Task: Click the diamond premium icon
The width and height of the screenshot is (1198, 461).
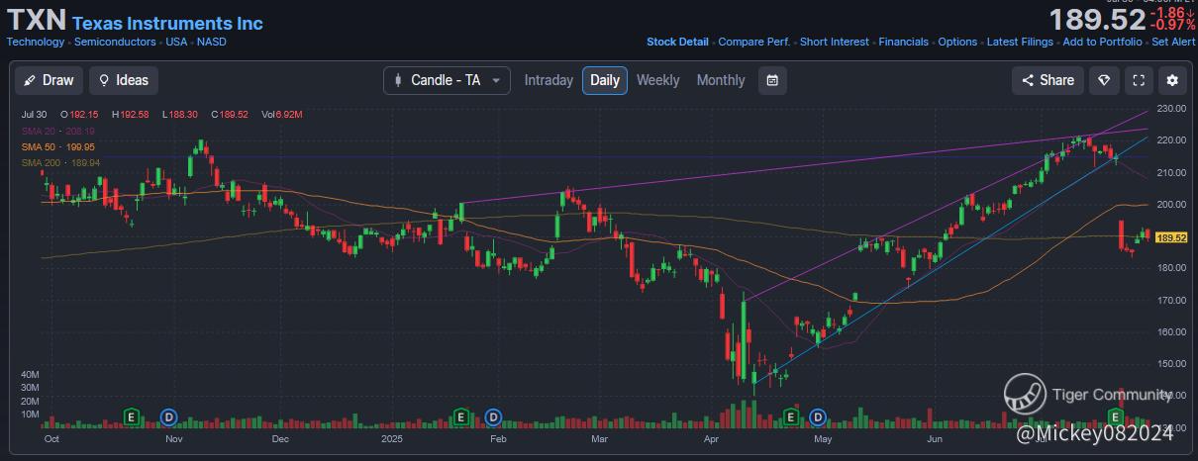Action: coord(1105,80)
